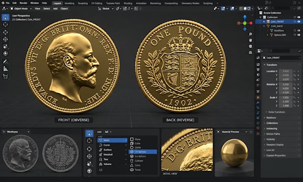Open the Object properties tab (orange square)
The height and width of the screenshot is (182, 303).
click(258, 98)
